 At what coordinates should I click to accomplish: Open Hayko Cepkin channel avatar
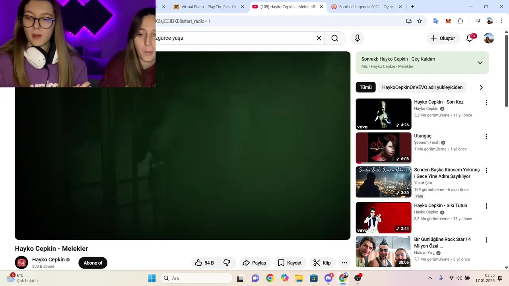tap(21, 263)
